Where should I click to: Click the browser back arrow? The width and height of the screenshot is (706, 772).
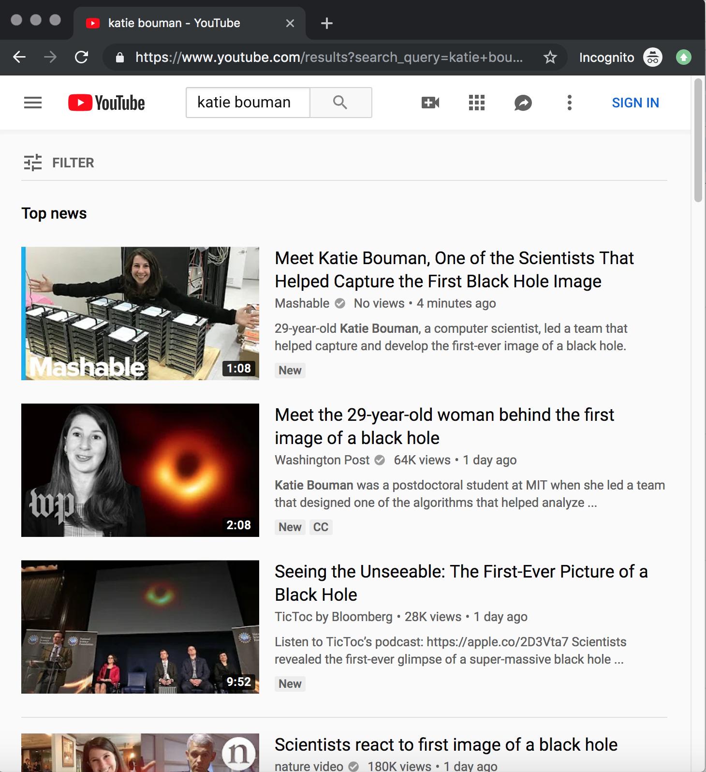(19, 58)
